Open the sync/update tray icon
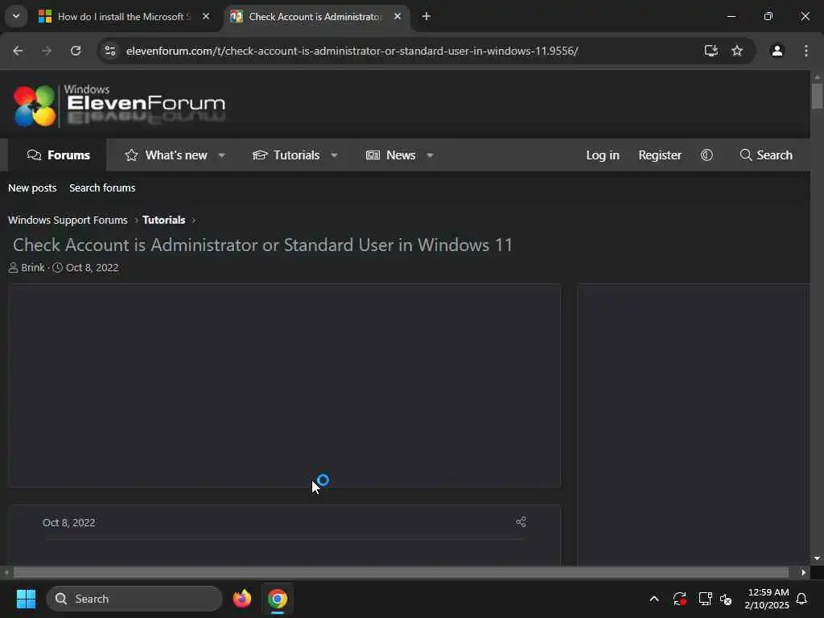This screenshot has width=824, height=618. tap(679, 599)
